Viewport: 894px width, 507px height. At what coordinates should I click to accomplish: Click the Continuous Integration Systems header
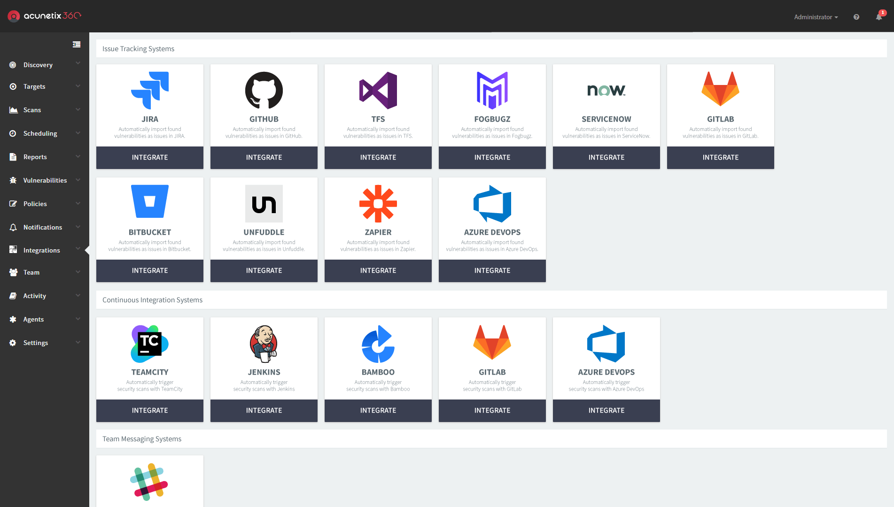[x=152, y=300]
